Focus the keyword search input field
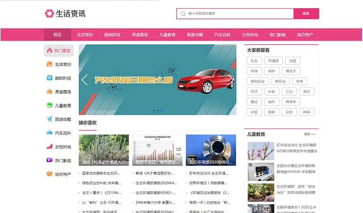Image resolution: width=363 pixels, height=213 pixels. tap(235, 14)
